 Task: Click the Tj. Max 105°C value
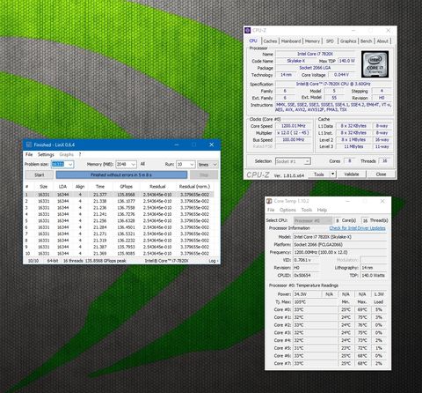click(315, 302)
